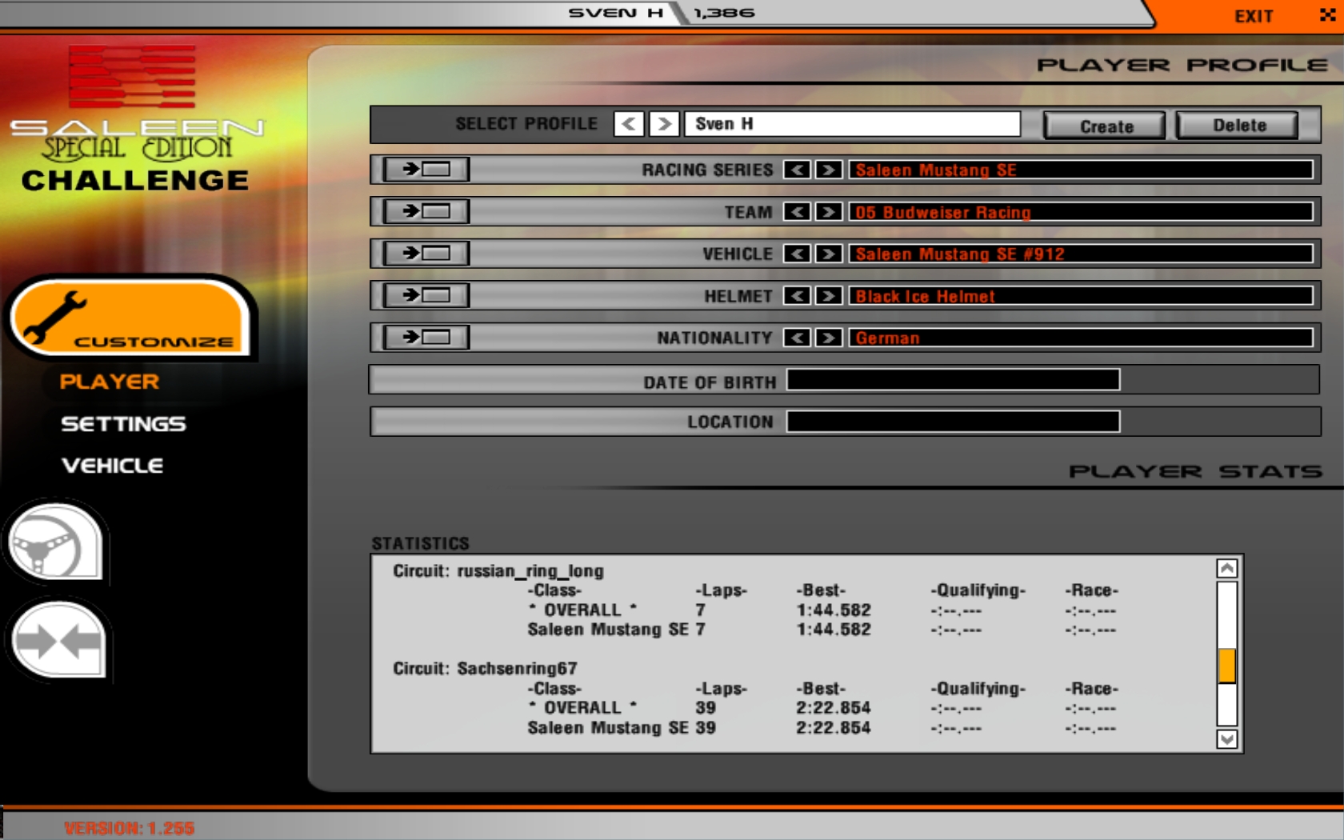Open the Settings menu item
Viewport: 1344px width, 840px height.
point(123,424)
